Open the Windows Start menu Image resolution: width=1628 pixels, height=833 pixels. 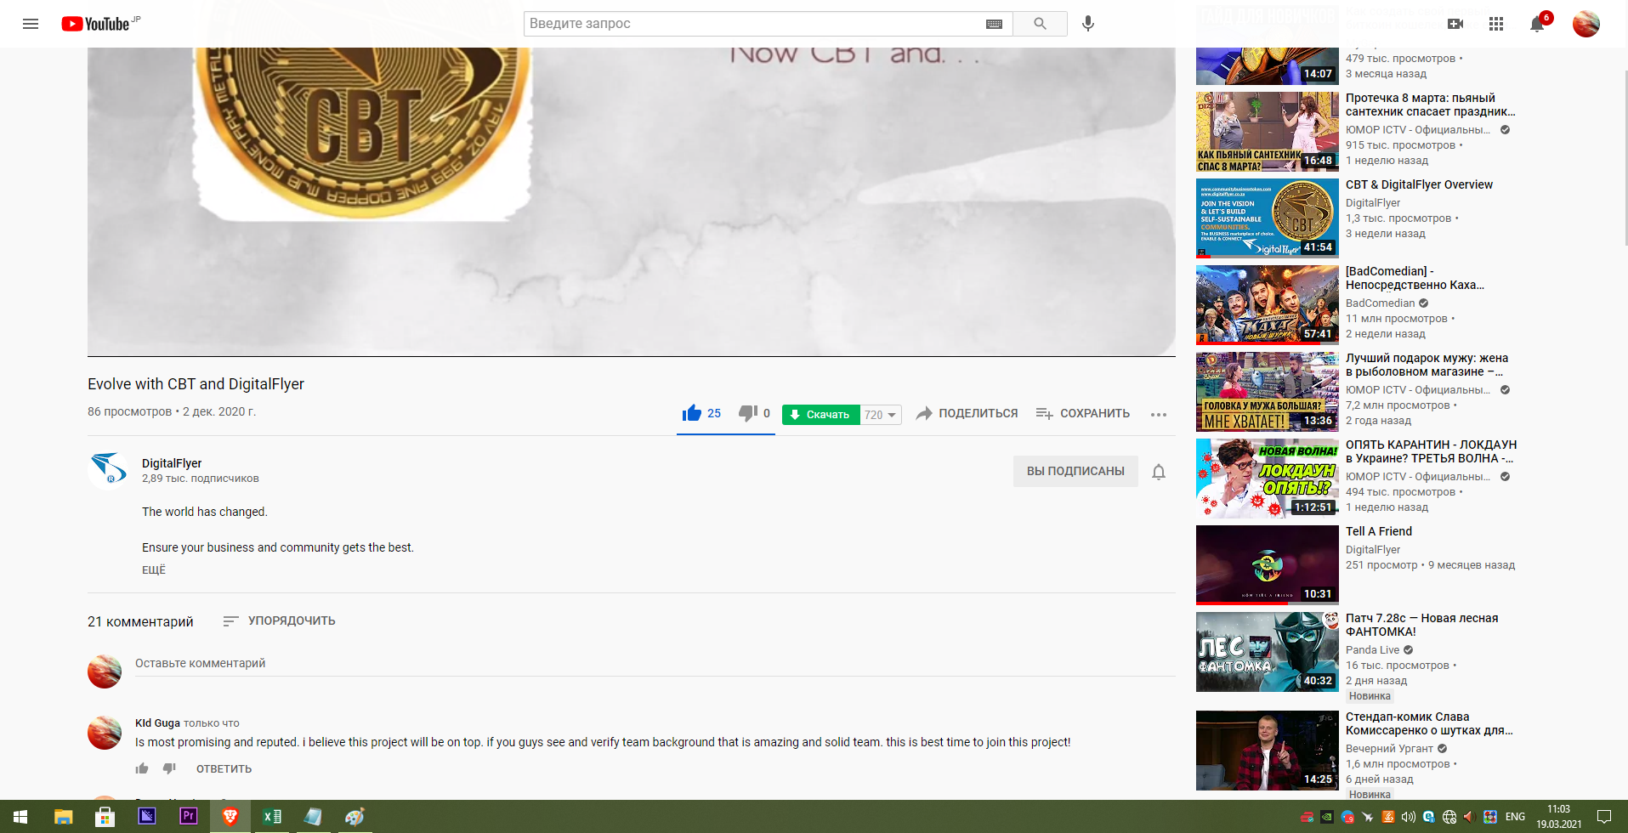point(20,817)
